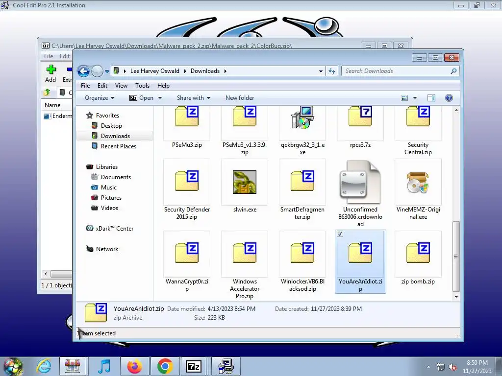Open the Explorer Help menu
502x376 pixels.
163,86
